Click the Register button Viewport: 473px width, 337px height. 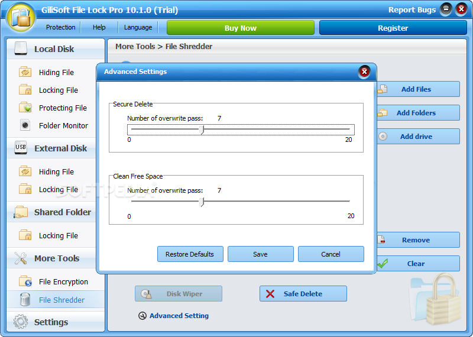coord(393,28)
